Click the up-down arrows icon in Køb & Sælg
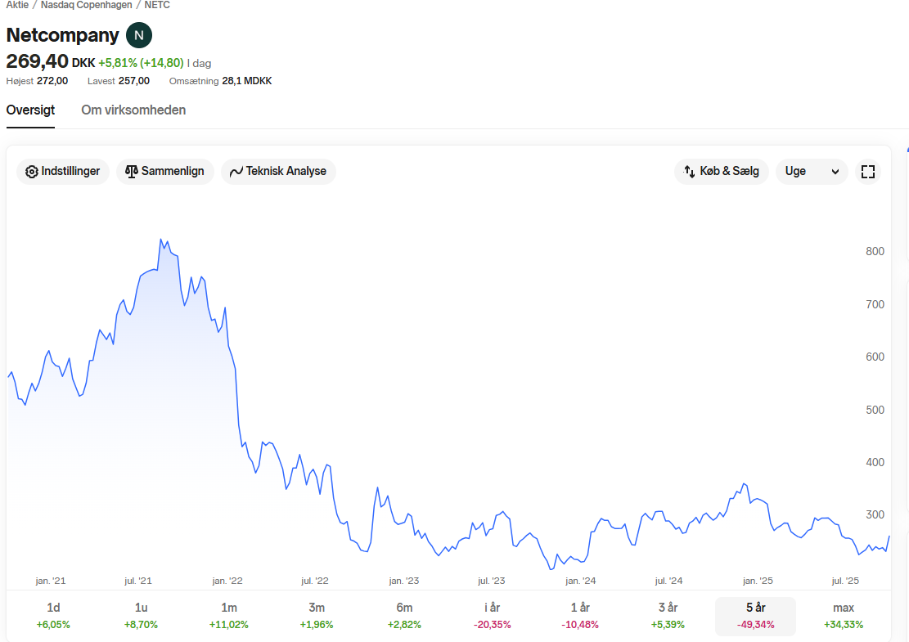This screenshot has height=642, width=909. click(x=689, y=172)
